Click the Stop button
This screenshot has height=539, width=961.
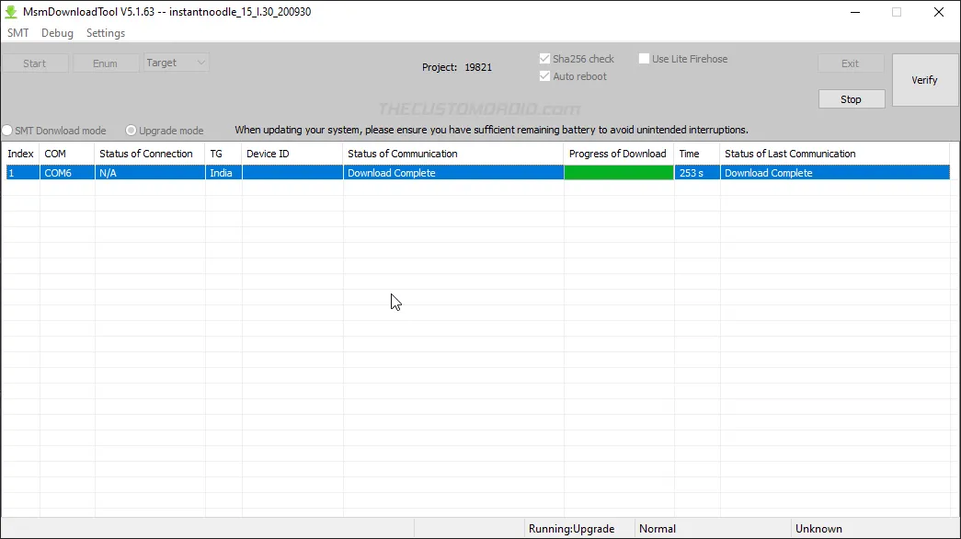[851, 98]
